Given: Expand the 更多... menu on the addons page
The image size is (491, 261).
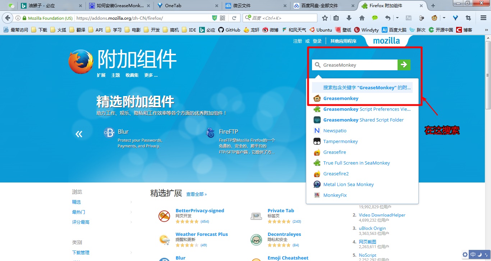Looking at the screenshot, I should point(151,75).
